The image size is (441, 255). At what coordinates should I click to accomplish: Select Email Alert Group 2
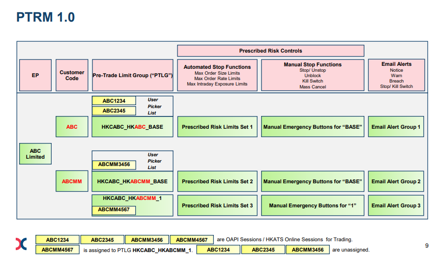point(396,181)
